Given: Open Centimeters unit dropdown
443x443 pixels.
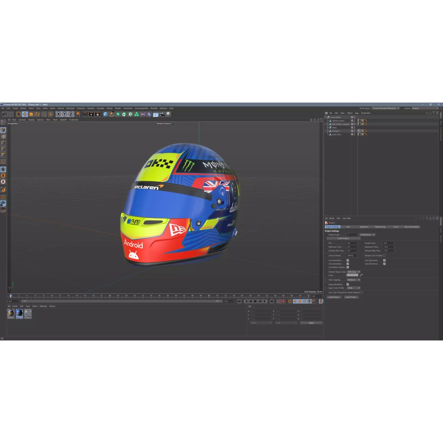Looking at the screenshot, I should (367, 235).
